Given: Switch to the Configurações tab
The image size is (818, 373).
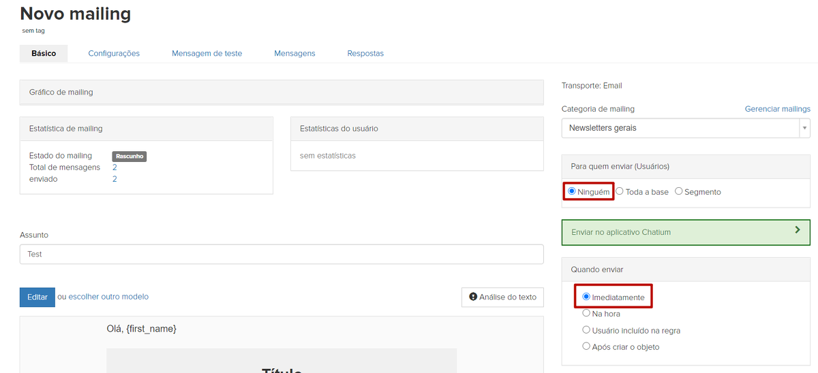Looking at the screenshot, I should click(x=114, y=53).
